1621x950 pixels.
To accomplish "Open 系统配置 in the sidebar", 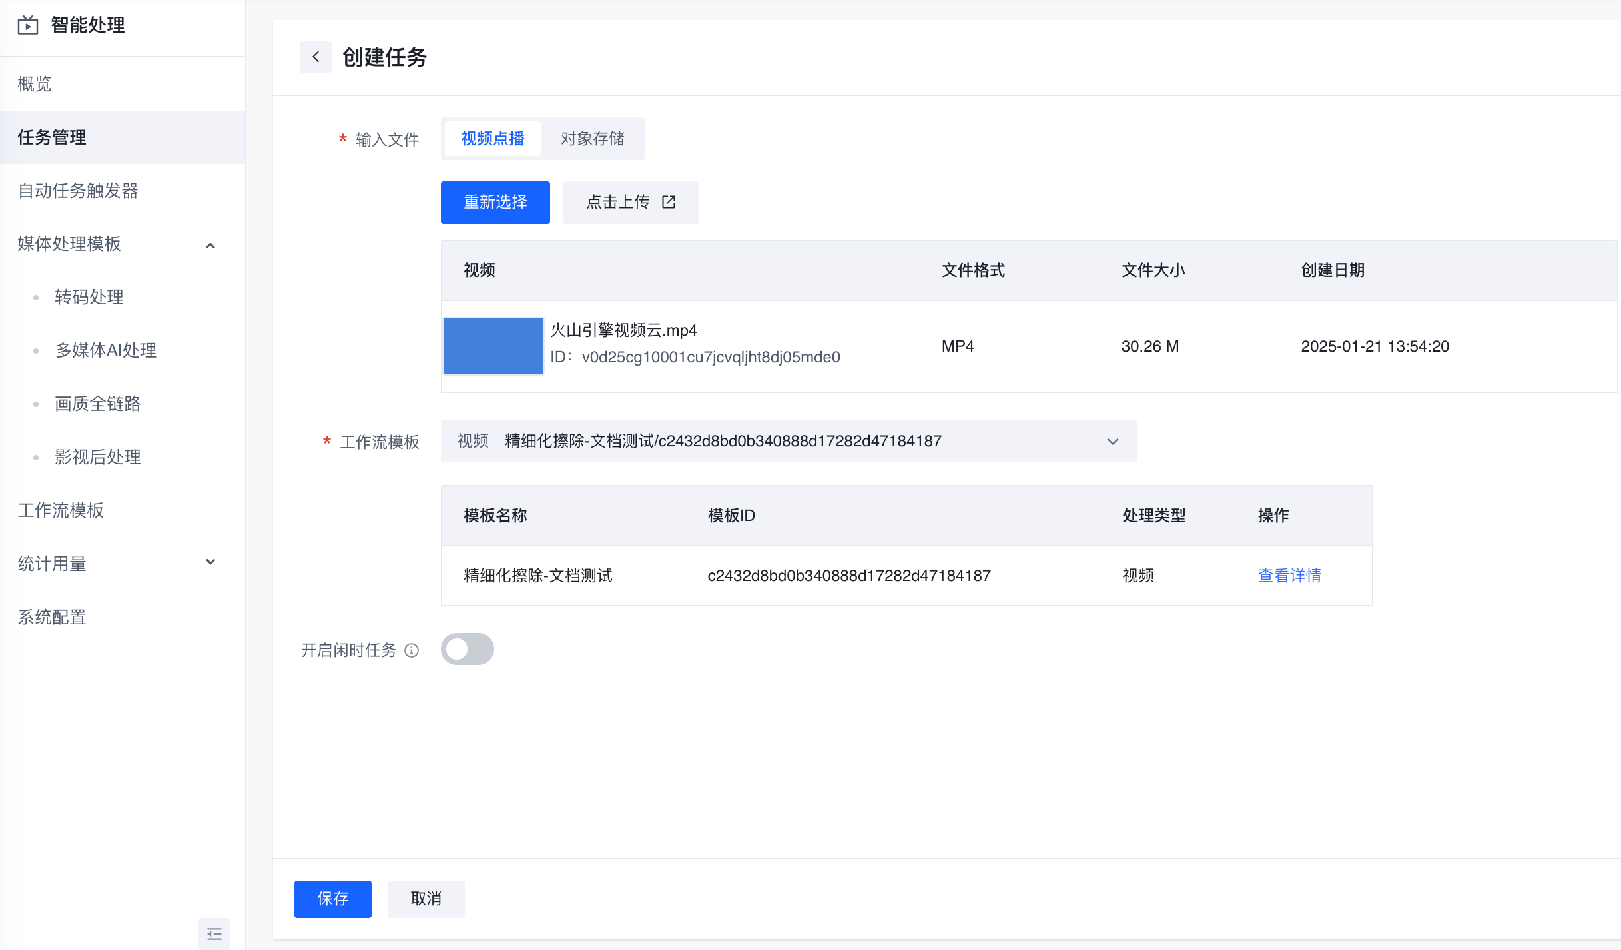I will click(123, 617).
